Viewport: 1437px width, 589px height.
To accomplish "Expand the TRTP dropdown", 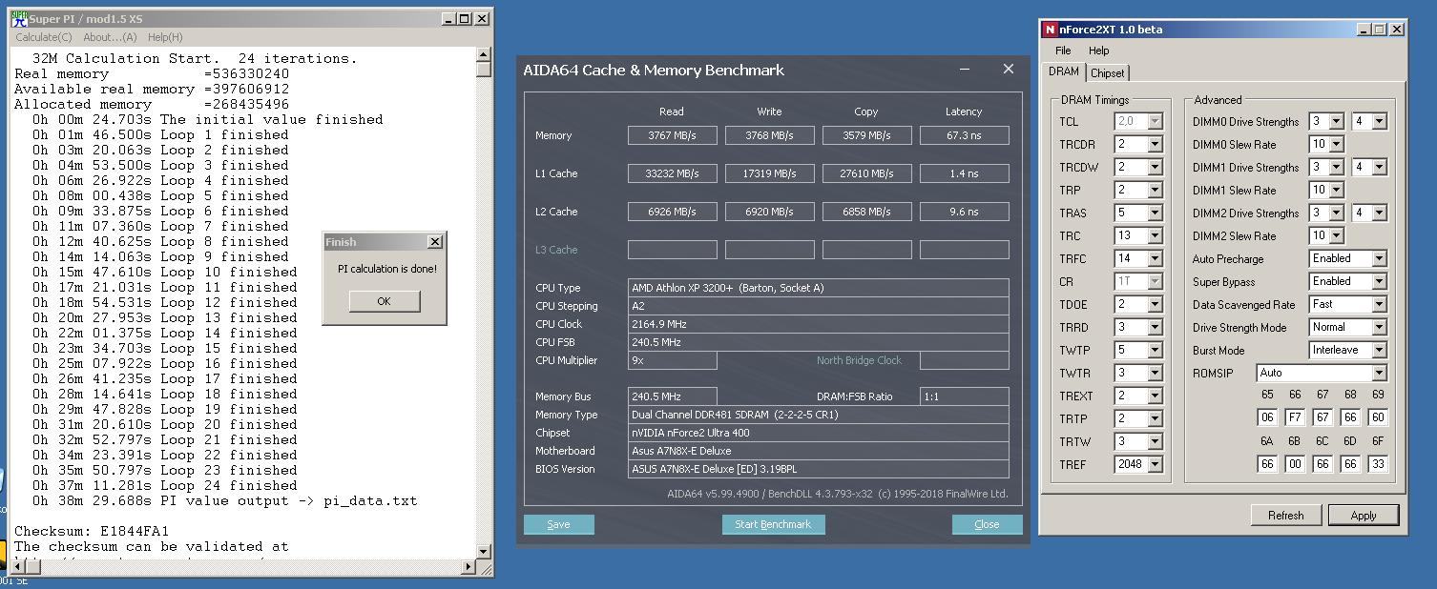I will coord(1155,418).
